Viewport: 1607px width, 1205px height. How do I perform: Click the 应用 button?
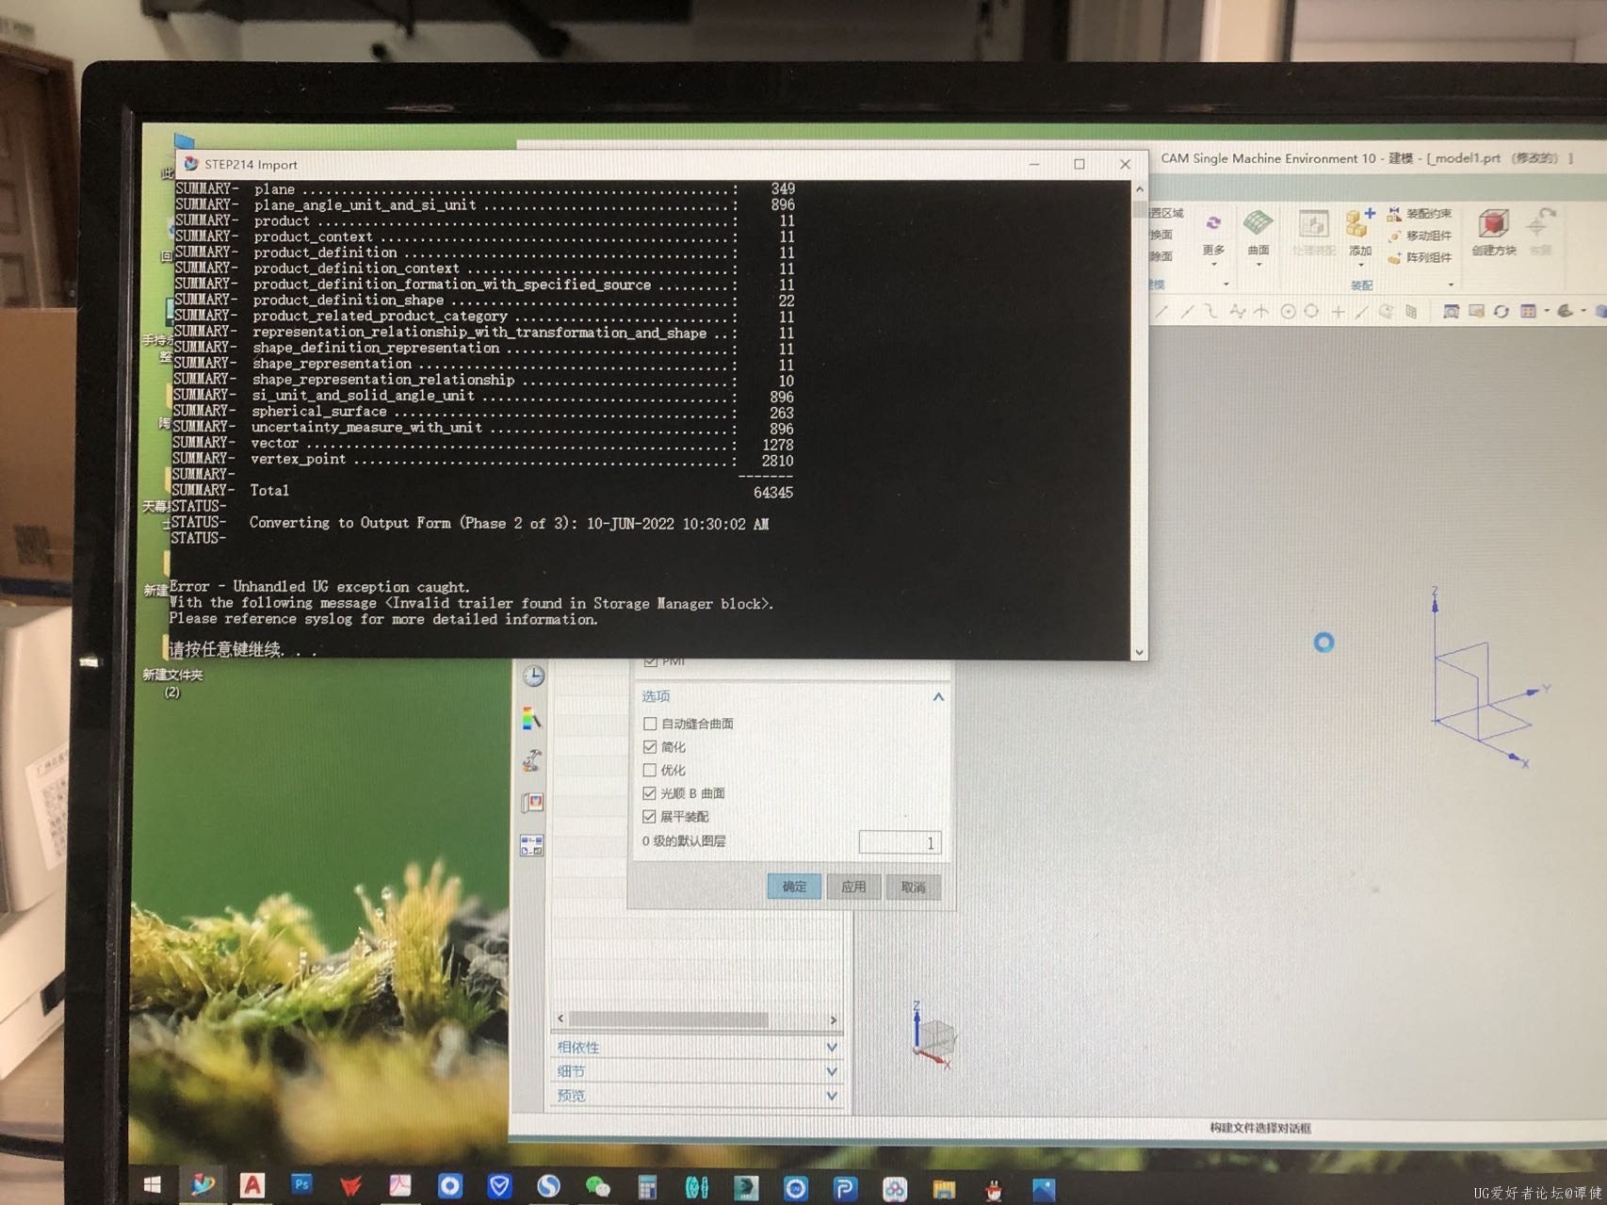pos(853,887)
